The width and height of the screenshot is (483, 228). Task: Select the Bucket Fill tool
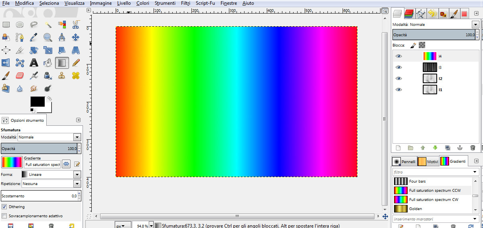click(x=48, y=63)
